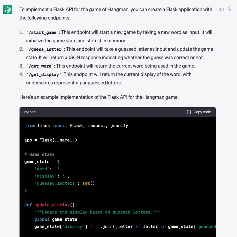
Task: Click the update_display function name
Action: (x=52, y=205)
